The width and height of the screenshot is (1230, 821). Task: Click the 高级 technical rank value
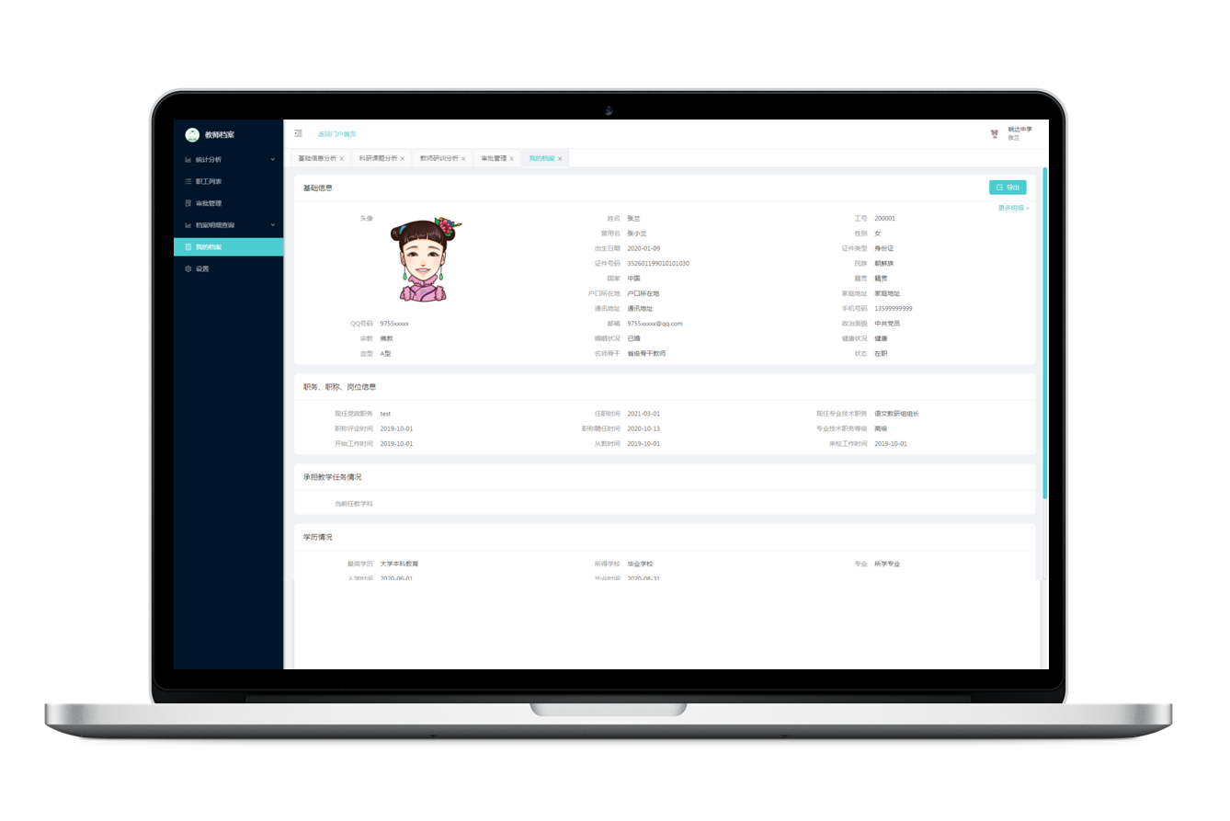pos(881,428)
